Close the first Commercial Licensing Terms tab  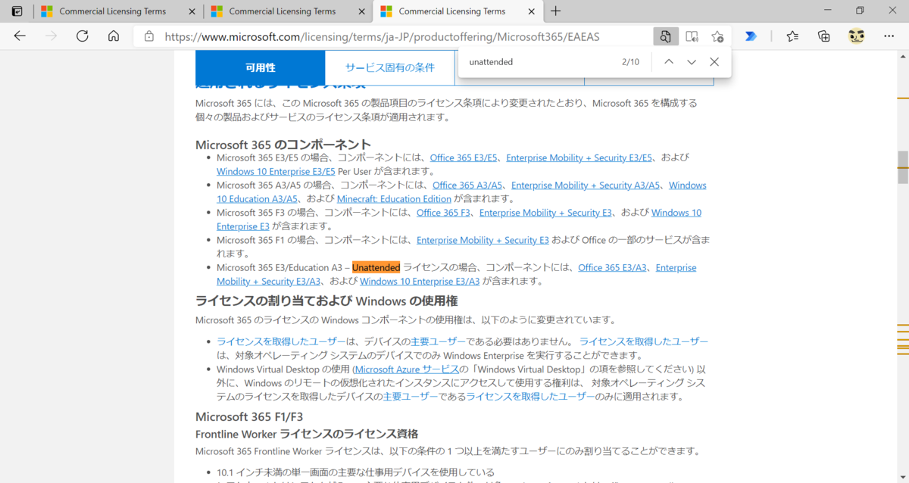(x=192, y=11)
